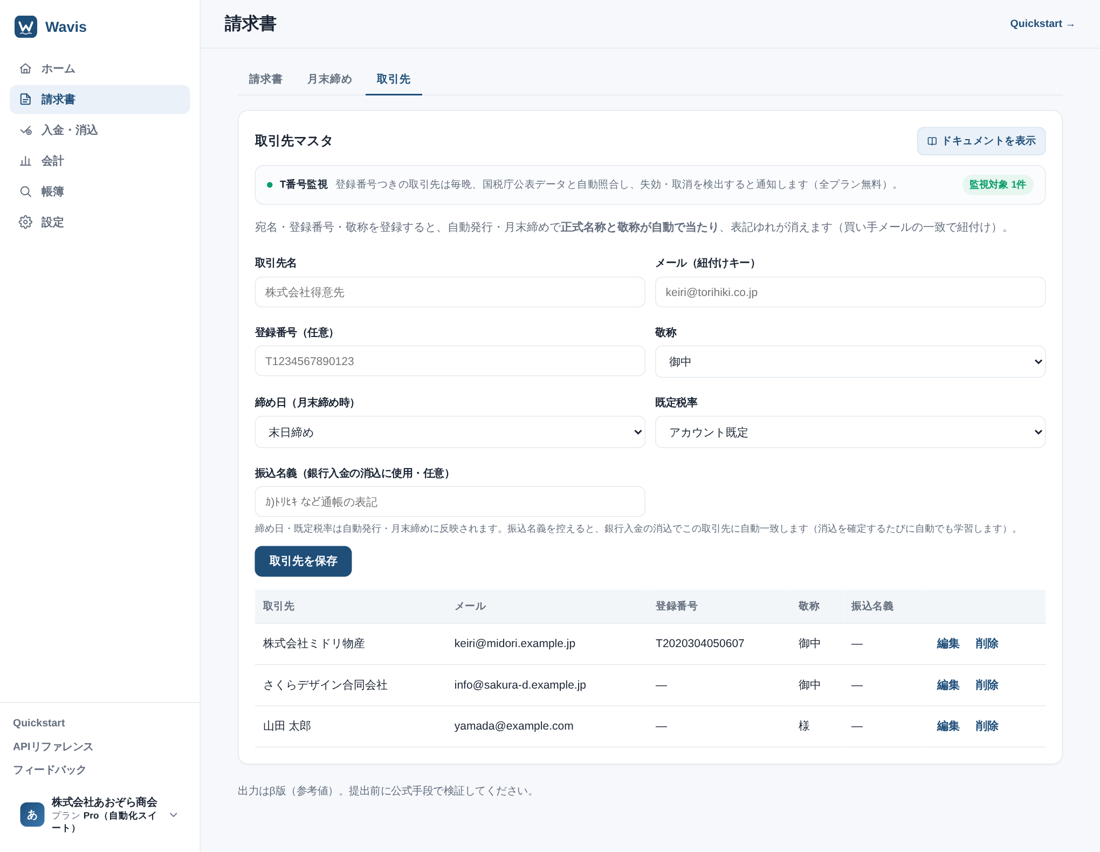Click the 取引先マスタ heading
Viewport: 1100px width, 852px height.
[293, 141]
